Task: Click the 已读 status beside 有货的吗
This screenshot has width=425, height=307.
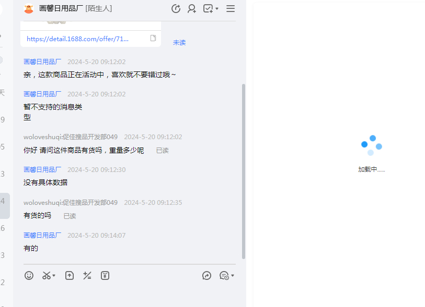Action: pyautogui.click(x=70, y=216)
